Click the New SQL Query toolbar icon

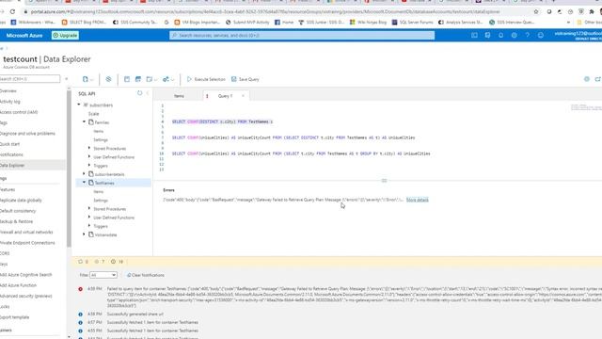coord(127,79)
